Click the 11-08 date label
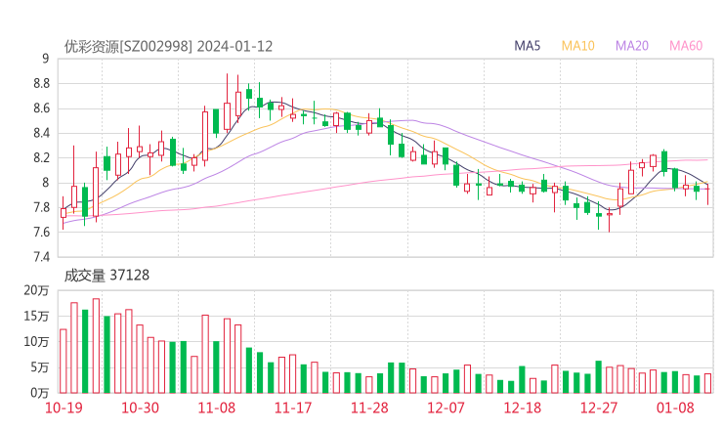Viewport: 723px width, 430px height. (x=216, y=408)
